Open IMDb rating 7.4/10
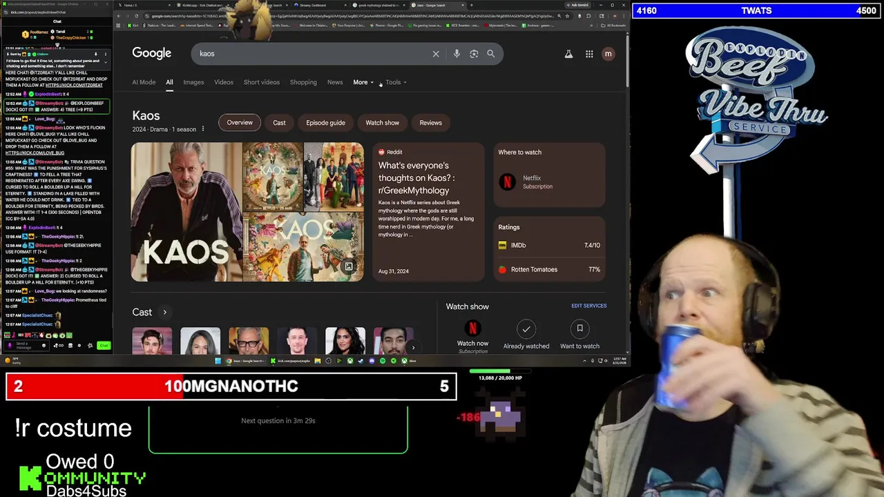This screenshot has height=497, width=884. pos(549,245)
